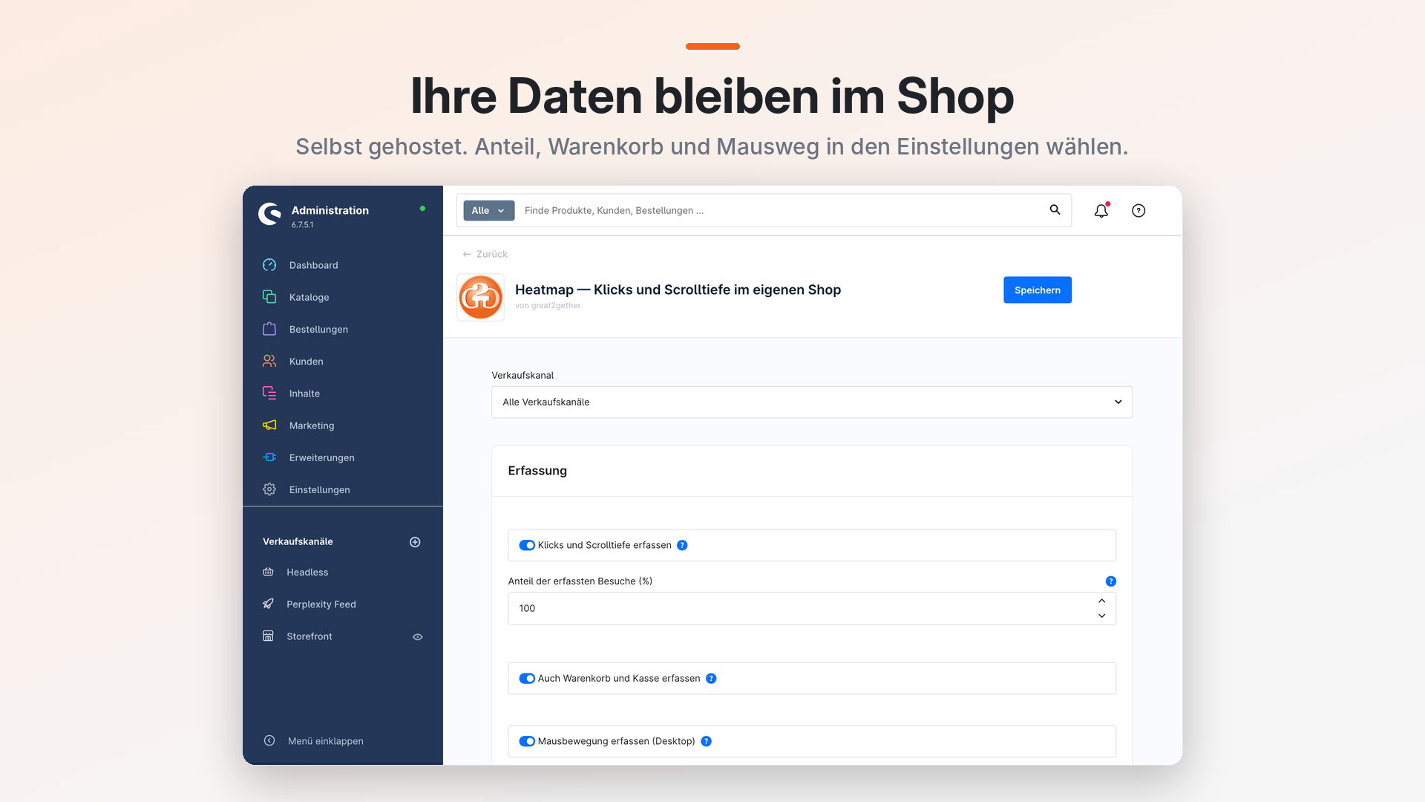The image size is (1425, 802).
Task: Click the Marketing megaphone icon
Action: pyautogui.click(x=269, y=426)
